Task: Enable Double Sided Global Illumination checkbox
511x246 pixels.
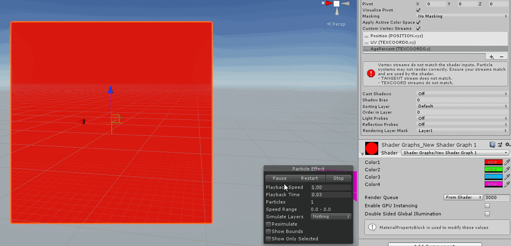Action: pos(487,214)
